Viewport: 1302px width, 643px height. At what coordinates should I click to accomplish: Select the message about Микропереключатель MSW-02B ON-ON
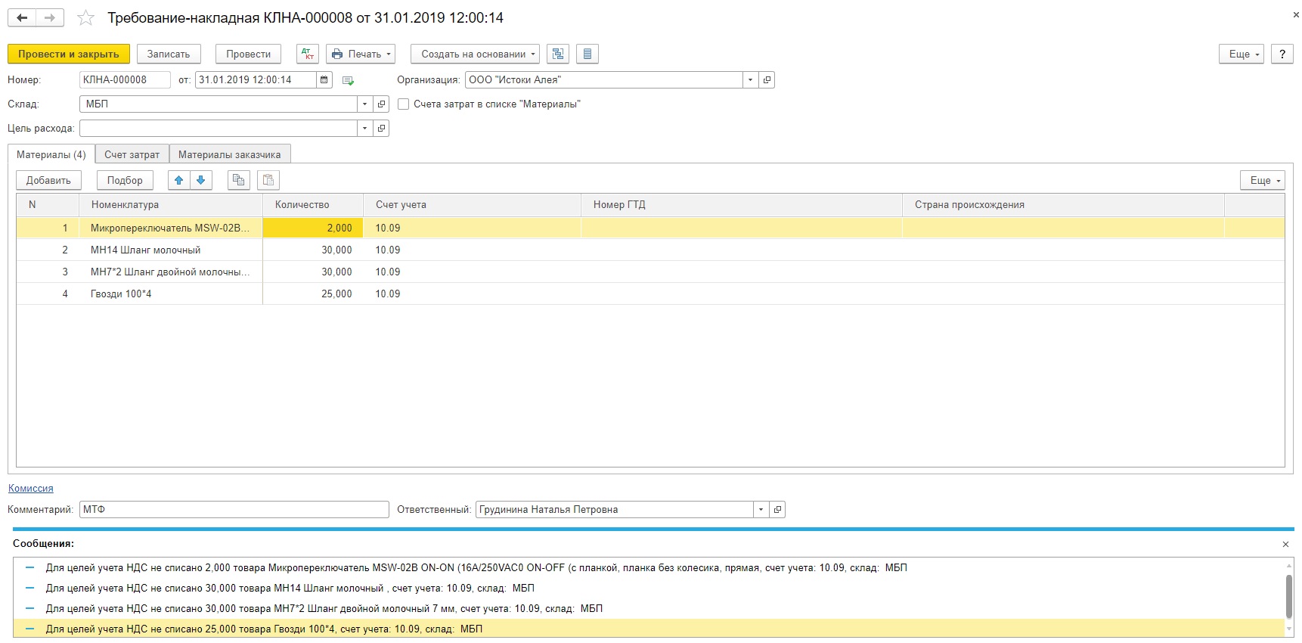649,567
